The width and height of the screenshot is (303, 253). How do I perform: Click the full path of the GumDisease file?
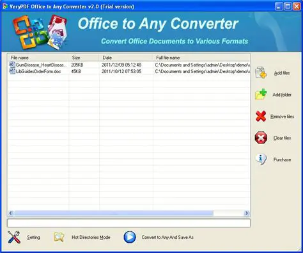[202, 65]
